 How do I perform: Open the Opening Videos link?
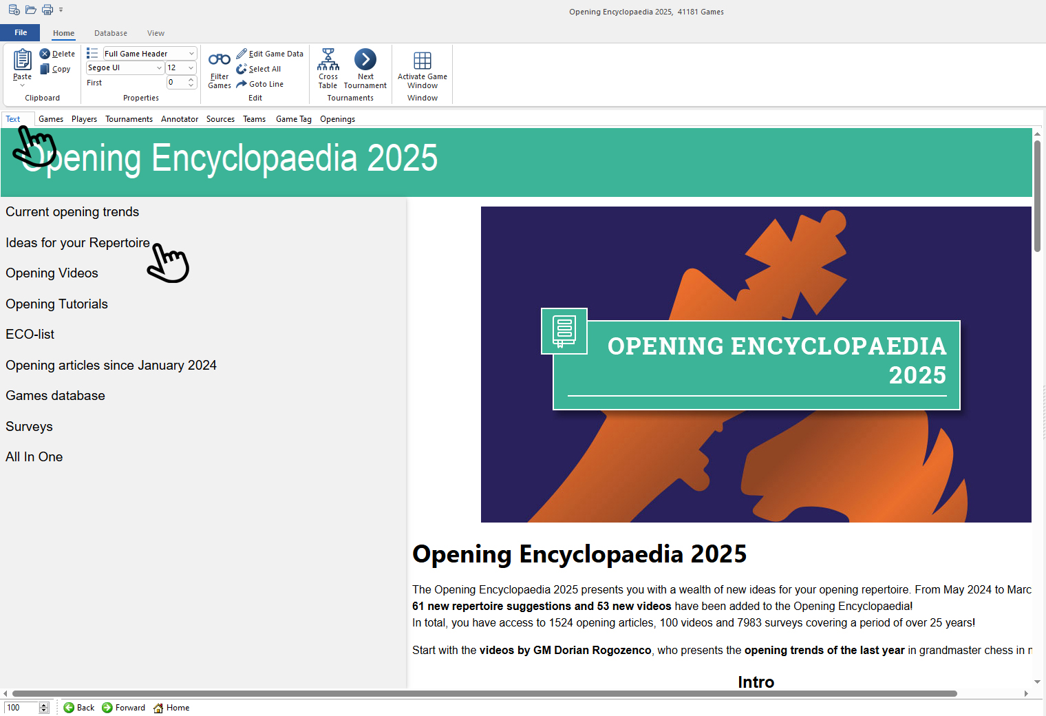pyautogui.click(x=52, y=273)
